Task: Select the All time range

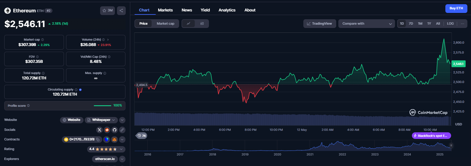Action: pos(438,23)
